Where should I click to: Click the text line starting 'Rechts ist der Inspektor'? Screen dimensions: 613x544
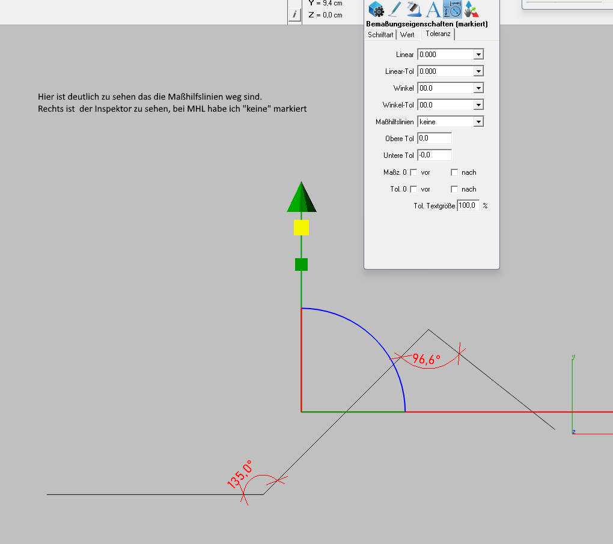point(172,109)
